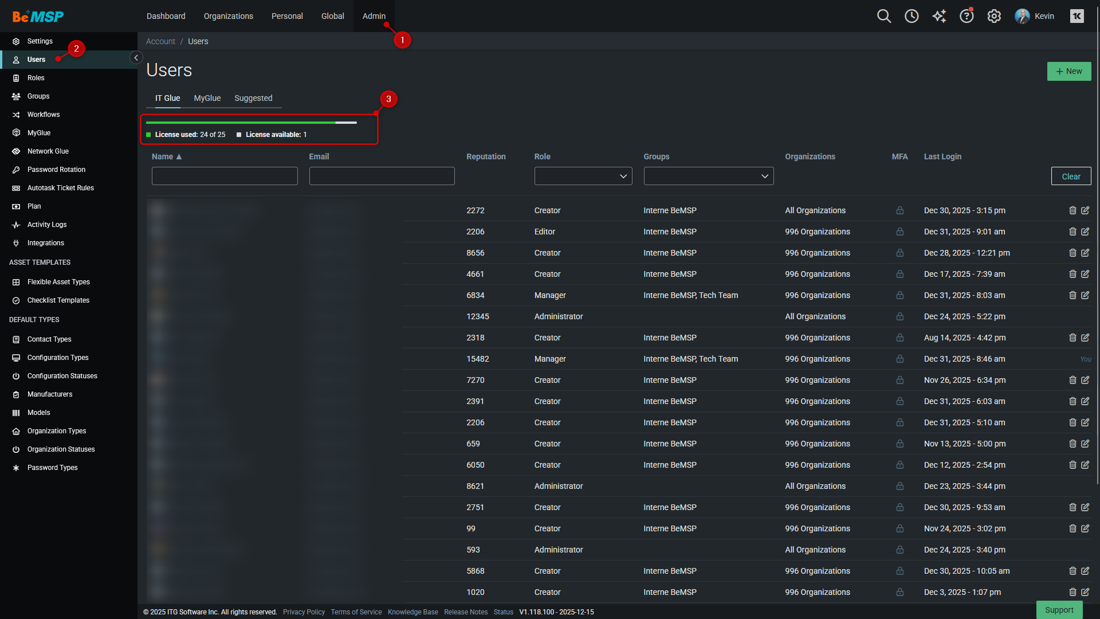
Task: Open the top-bar settings gear icon
Action: click(x=994, y=16)
